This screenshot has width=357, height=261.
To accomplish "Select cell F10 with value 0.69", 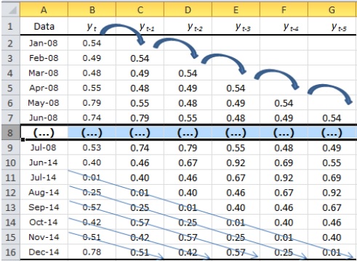I will (x=284, y=162).
